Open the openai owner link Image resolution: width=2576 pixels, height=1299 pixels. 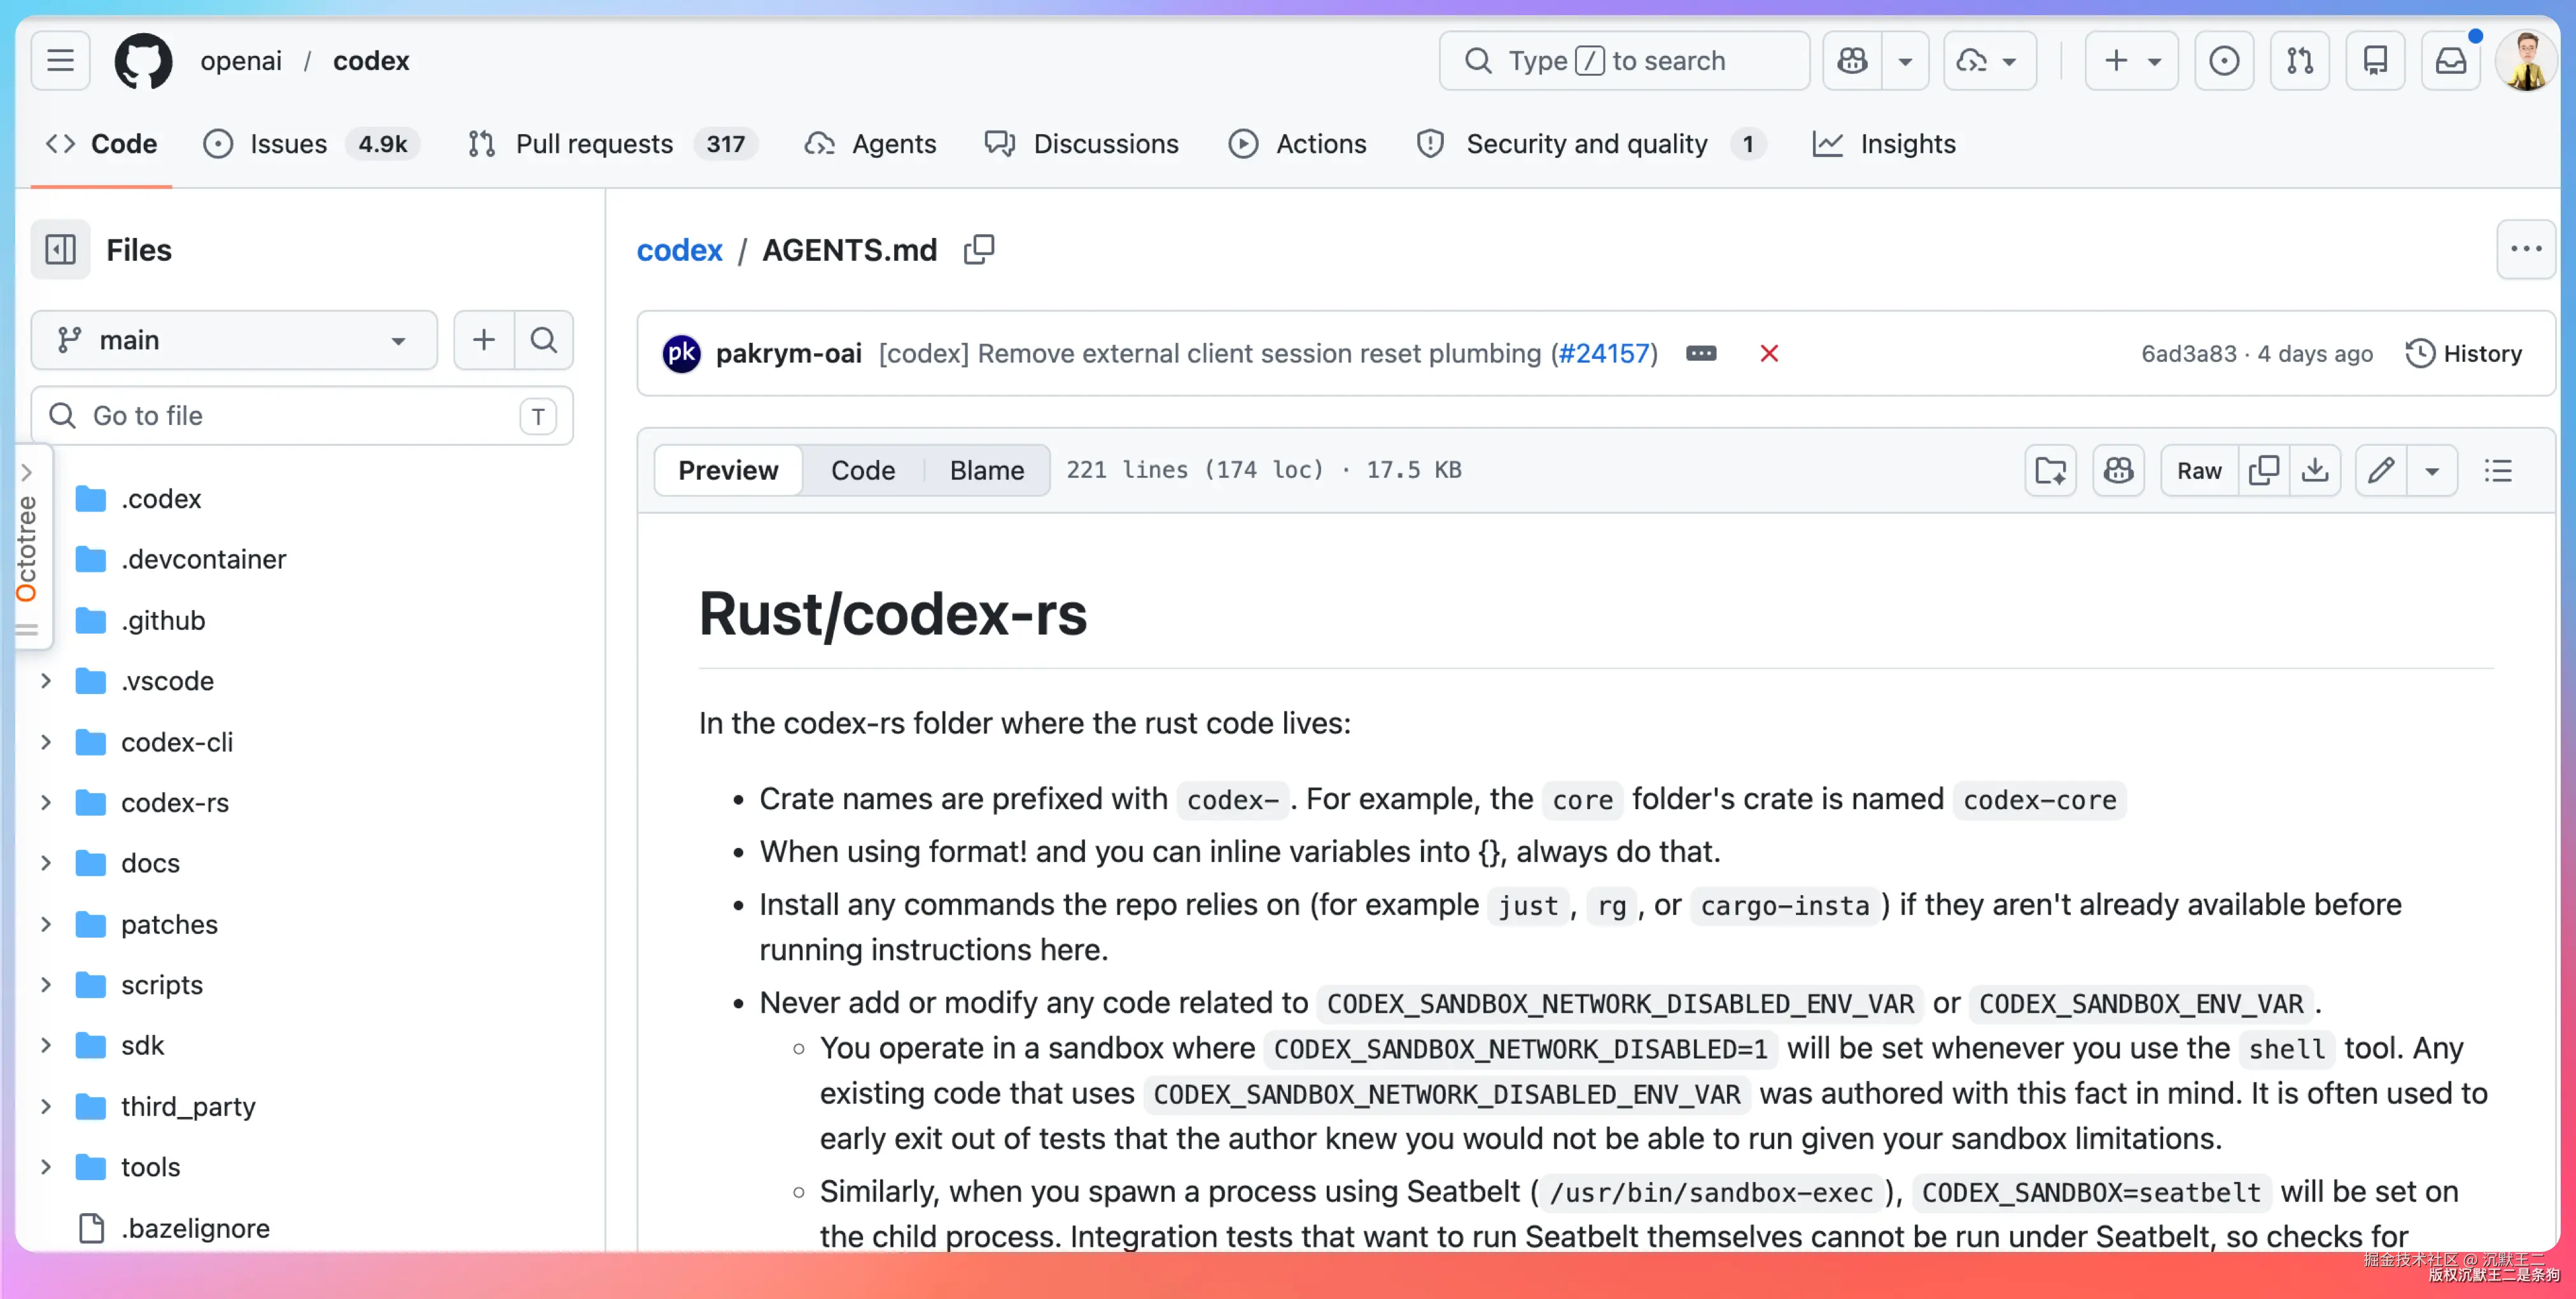pos(241,61)
